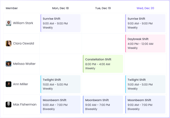Click Ann Miller's avatar photo
Image resolution: width=170 pixels, height=118 pixels.
[x=8, y=84]
